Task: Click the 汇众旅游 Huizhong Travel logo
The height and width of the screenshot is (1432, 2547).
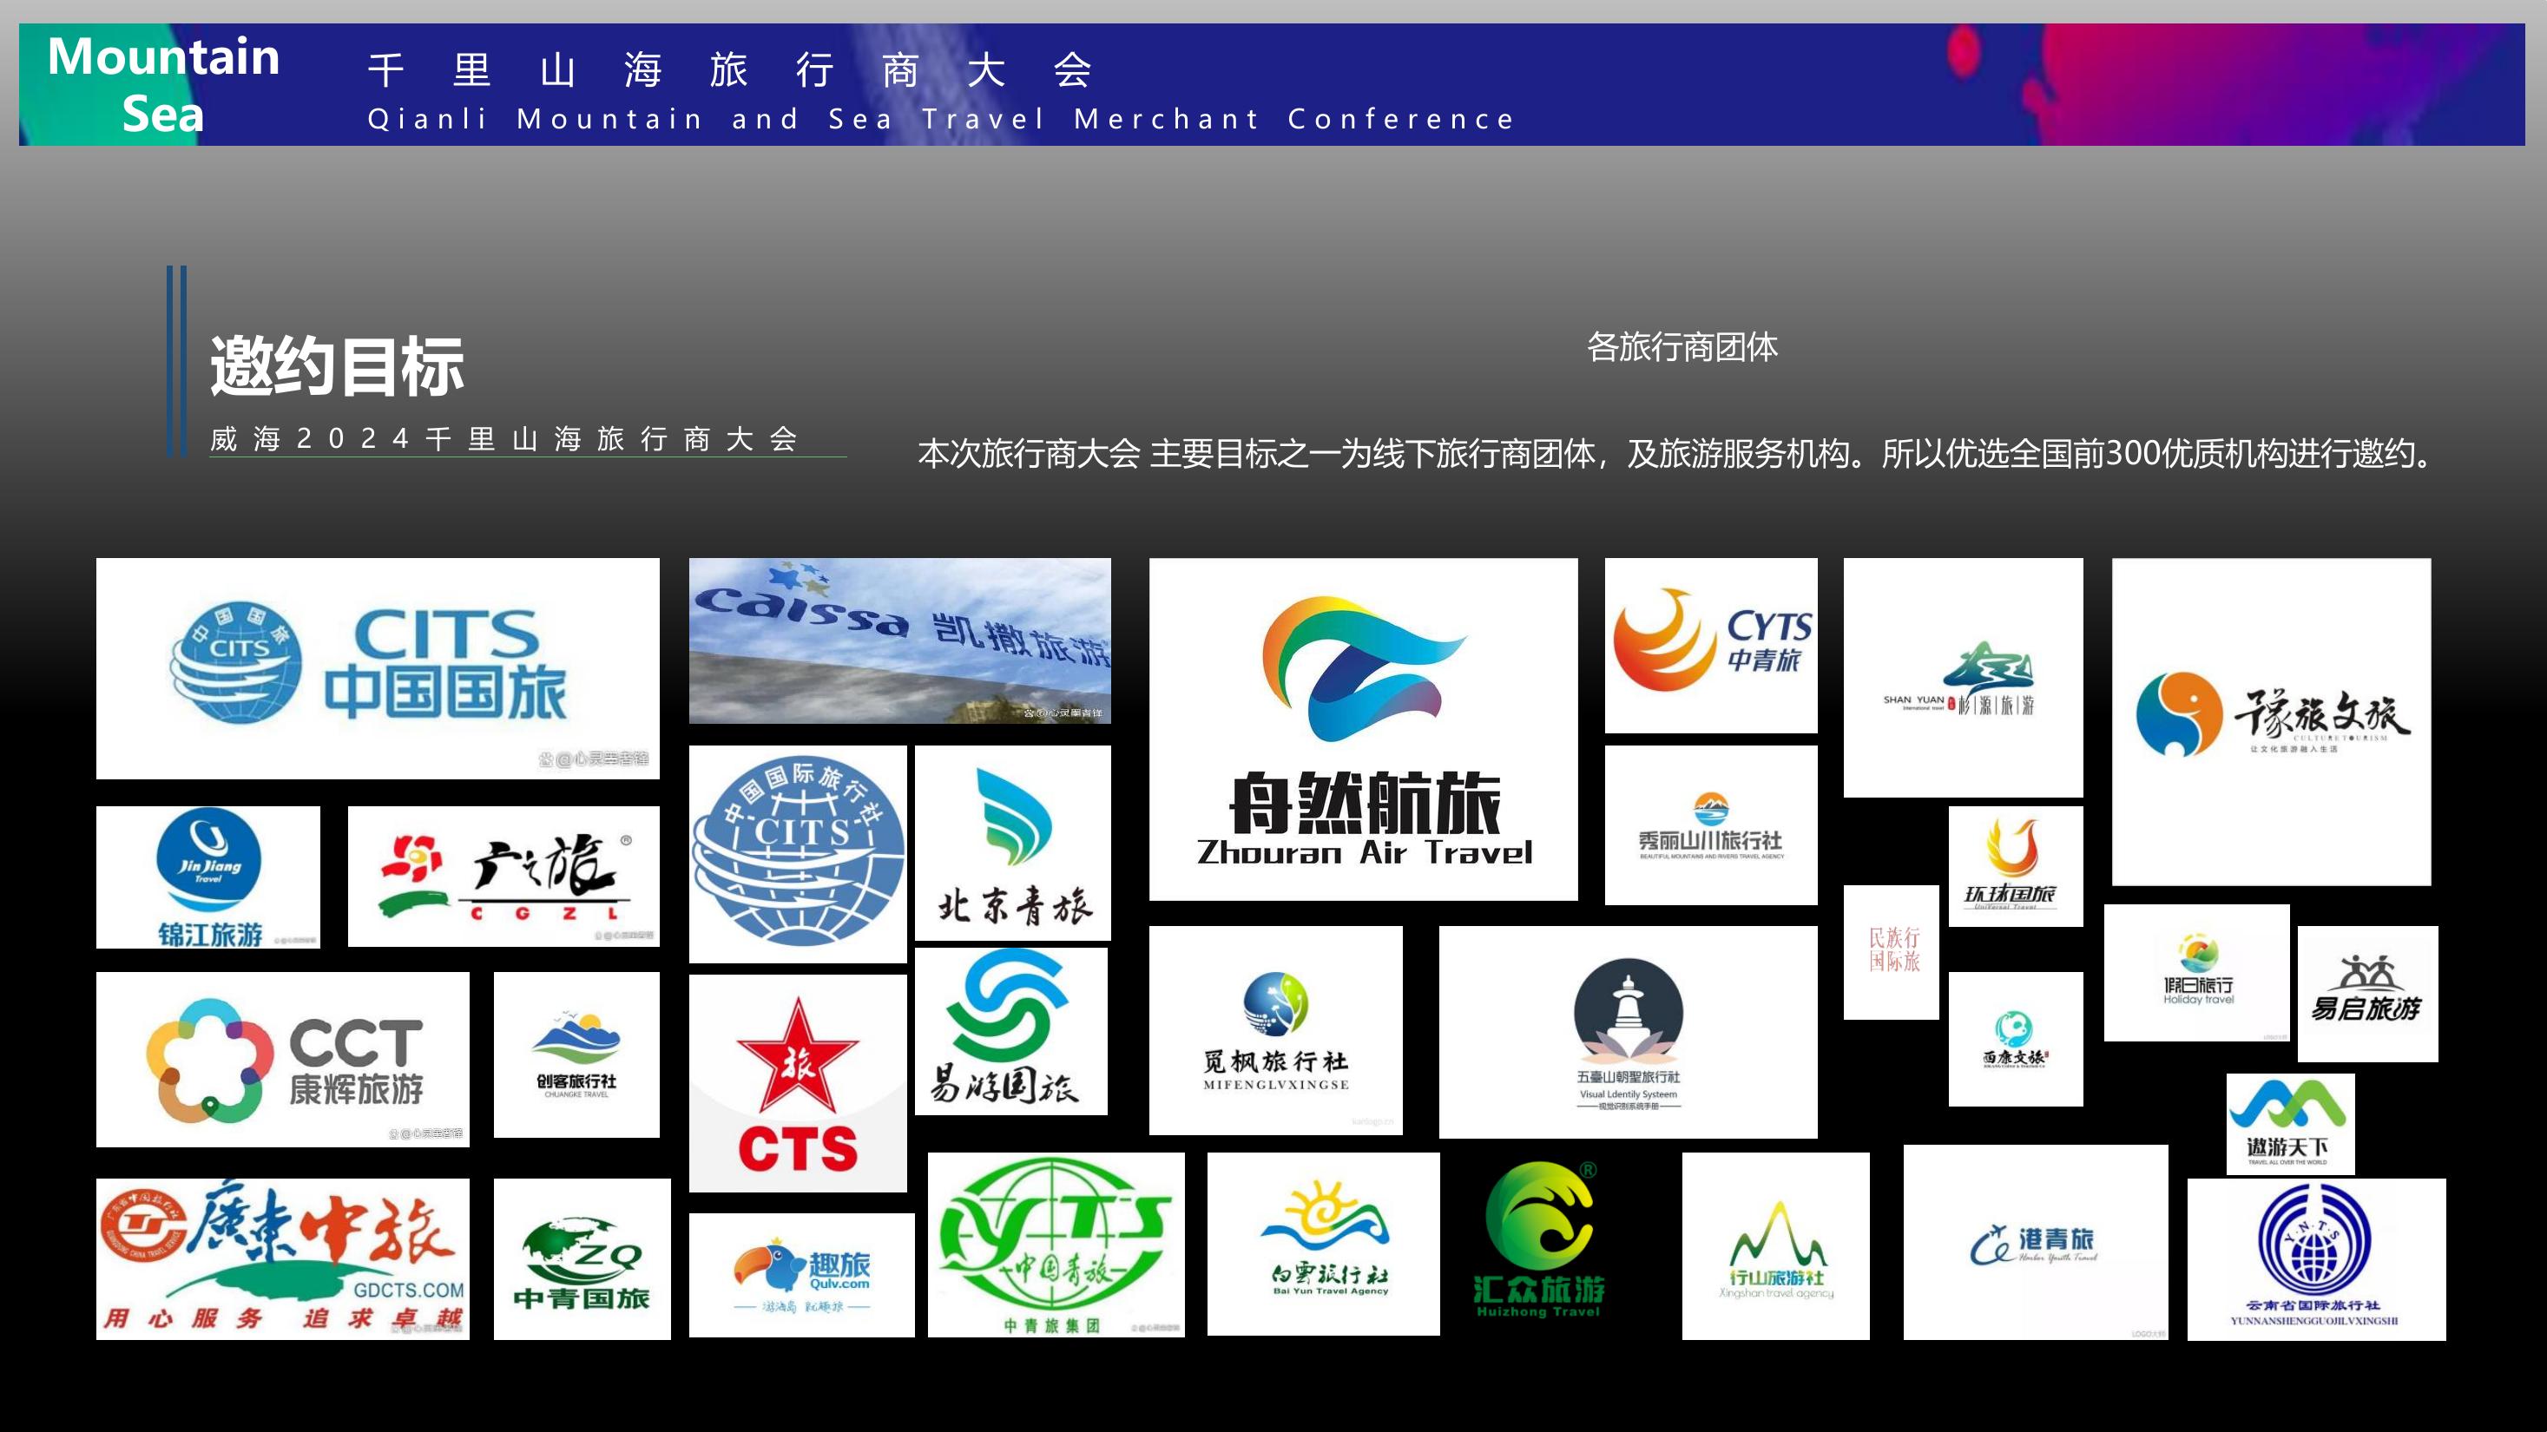Action: [x=1539, y=1240]
